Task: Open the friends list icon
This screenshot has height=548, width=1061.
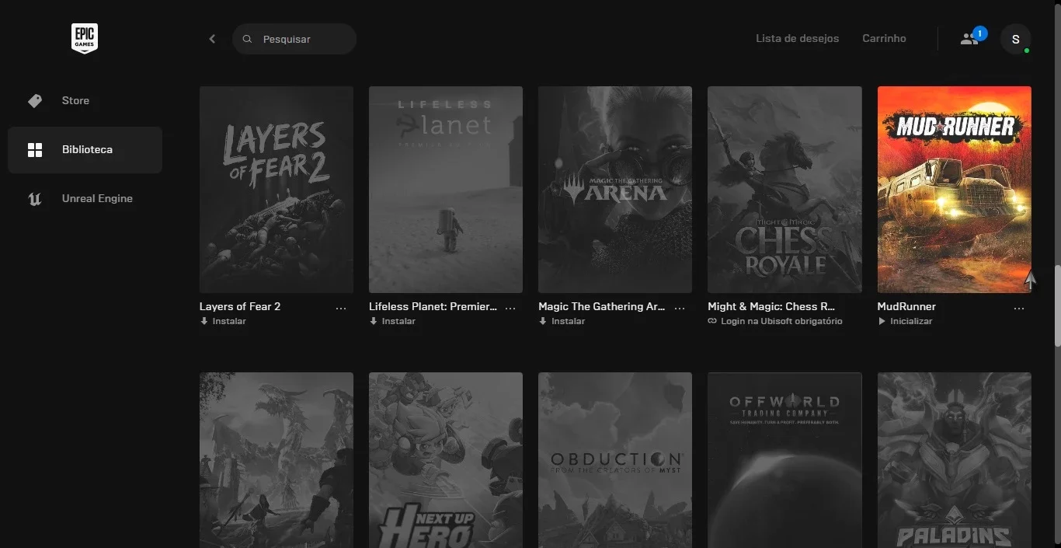Action: [x=969, y=39]
